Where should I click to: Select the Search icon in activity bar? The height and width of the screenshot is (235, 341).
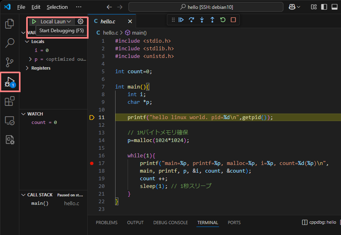click(9, 43)
